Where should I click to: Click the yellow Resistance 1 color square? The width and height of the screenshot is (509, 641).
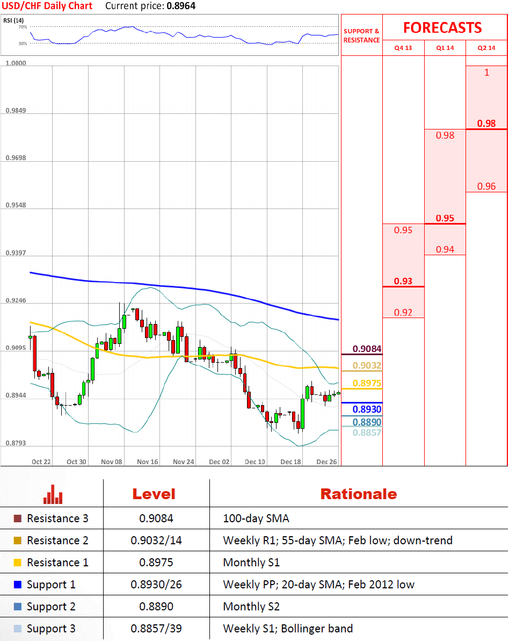pyautogui.click(x=17, y=563)
